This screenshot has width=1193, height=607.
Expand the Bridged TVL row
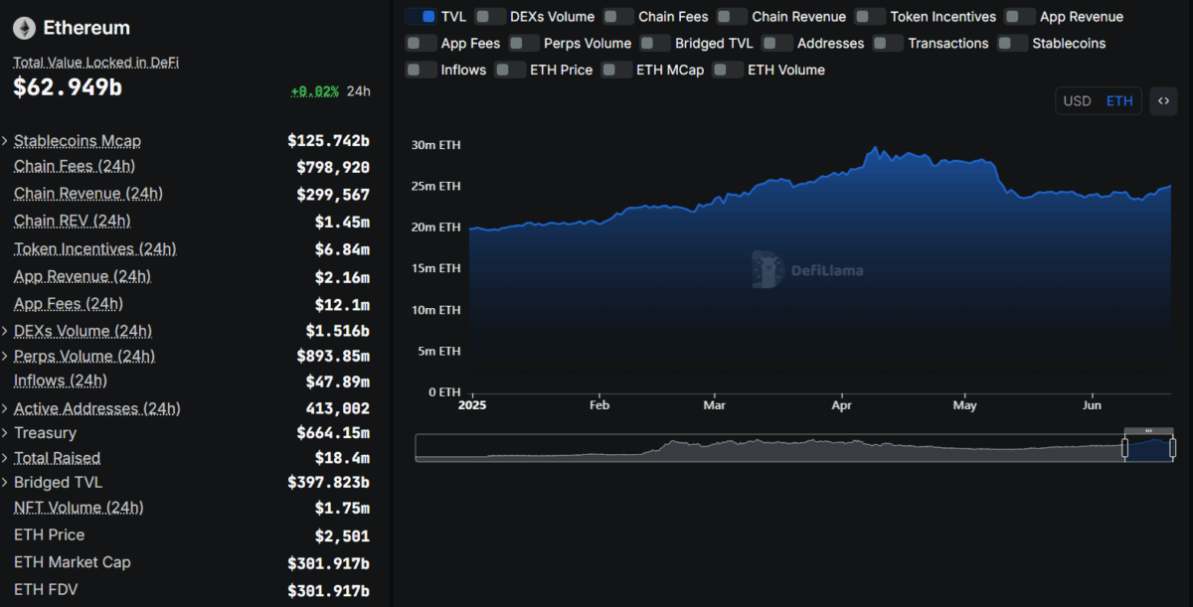(x=5, y=483)
